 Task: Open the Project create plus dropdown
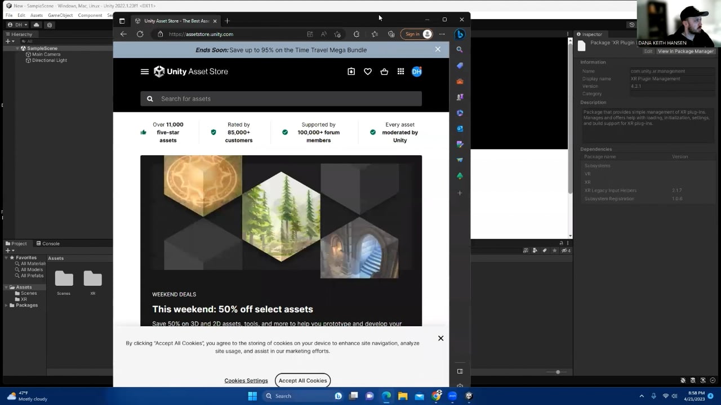[9, 250]
